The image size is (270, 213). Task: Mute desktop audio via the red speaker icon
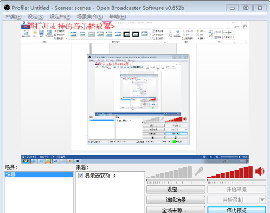coord(260,171)
